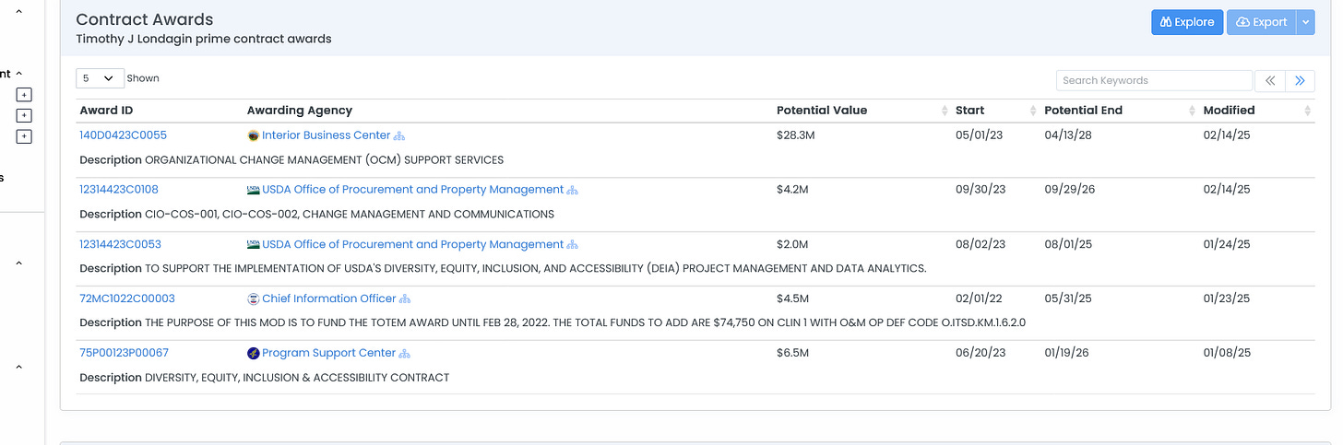Collapse the sidebar section ending in 'nt'

point(19,74)
